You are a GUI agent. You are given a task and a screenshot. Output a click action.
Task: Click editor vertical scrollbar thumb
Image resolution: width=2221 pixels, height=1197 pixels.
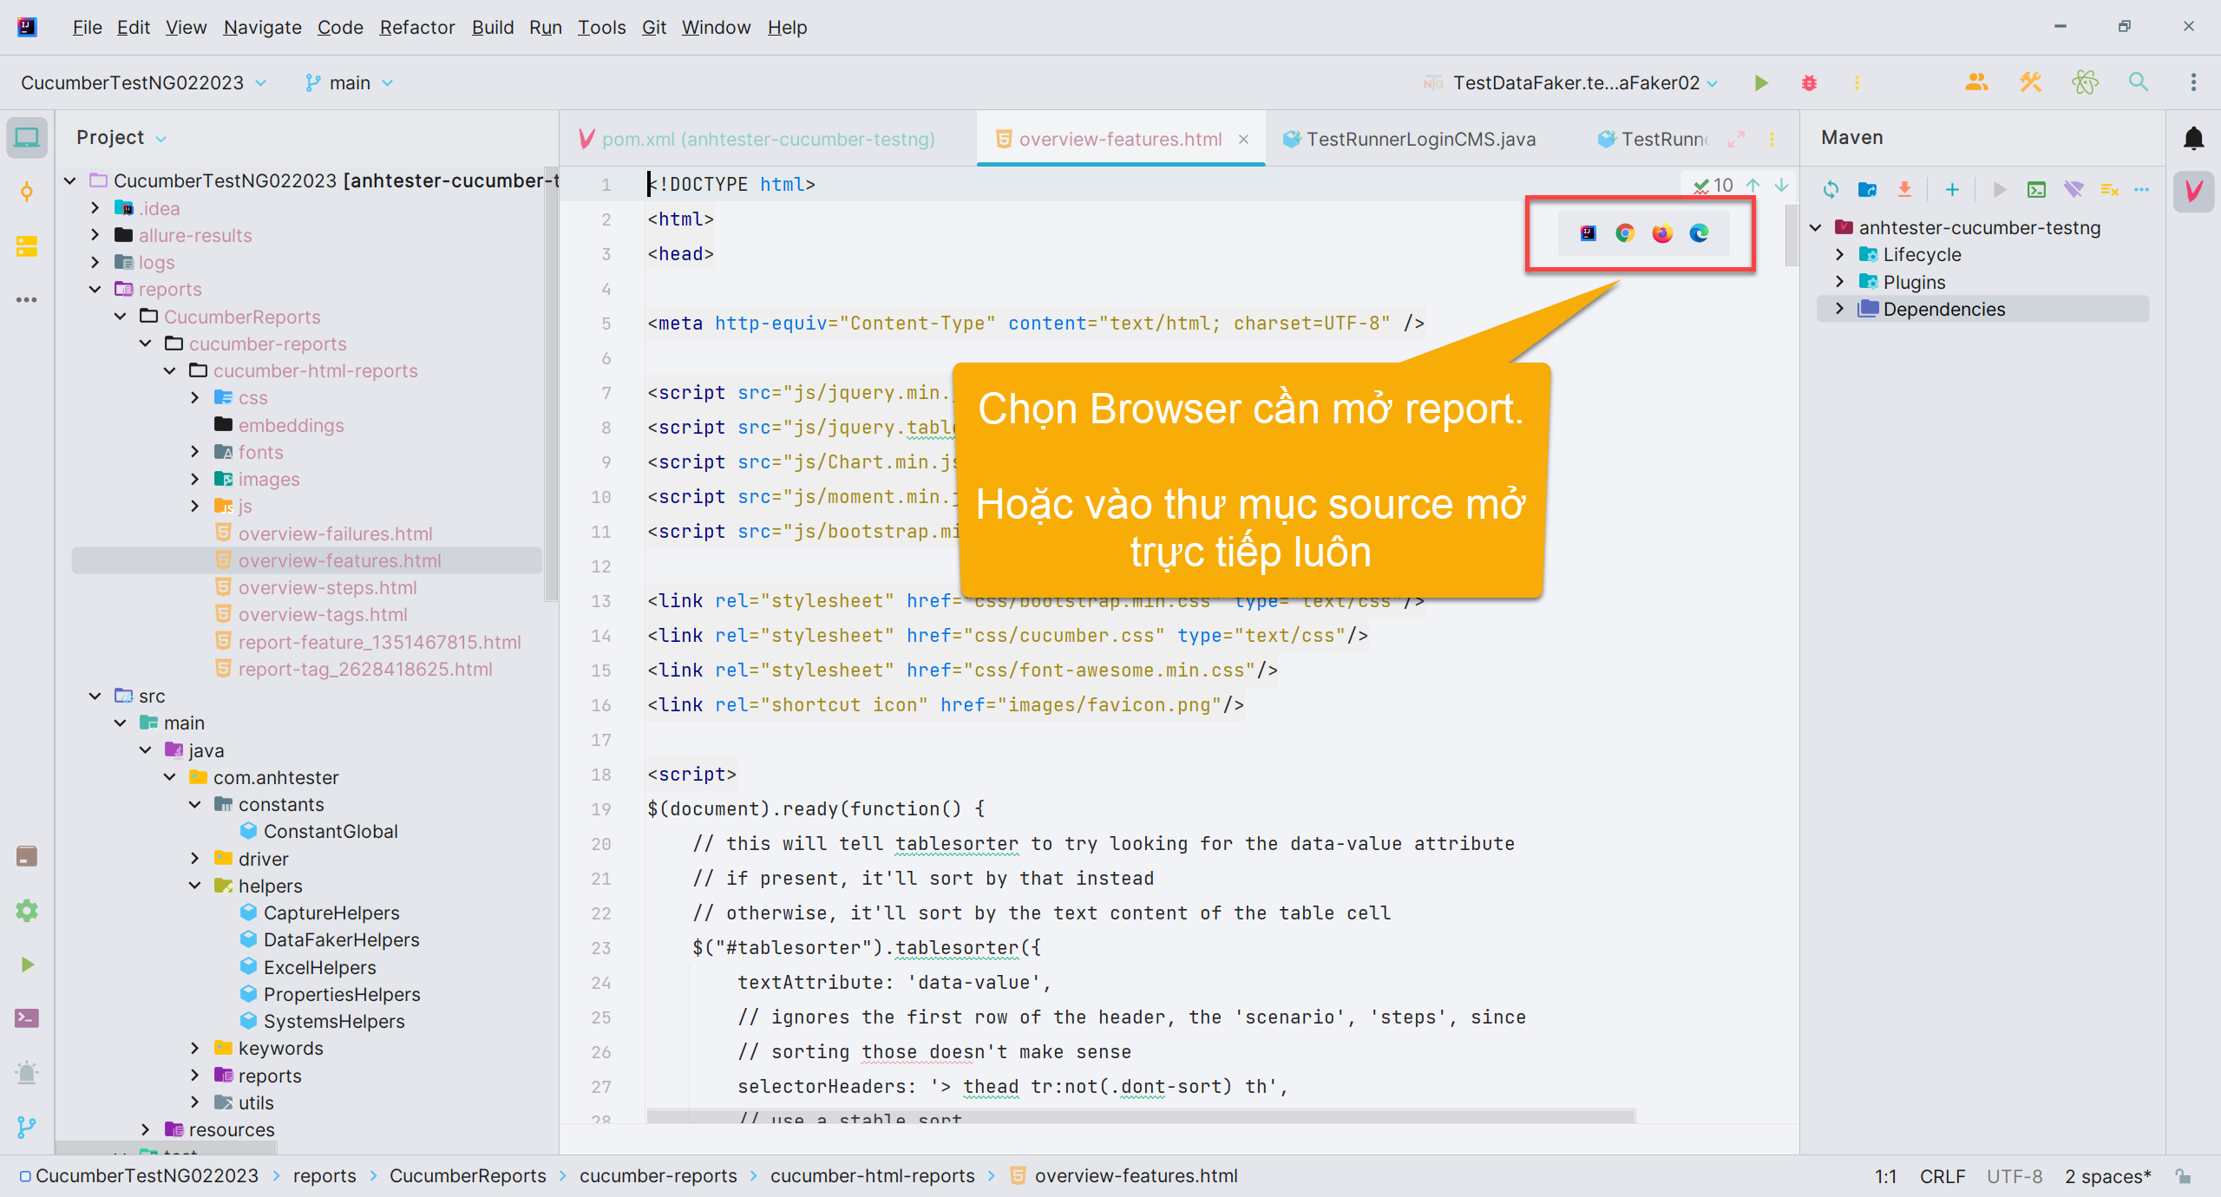tap(1792, 234)
